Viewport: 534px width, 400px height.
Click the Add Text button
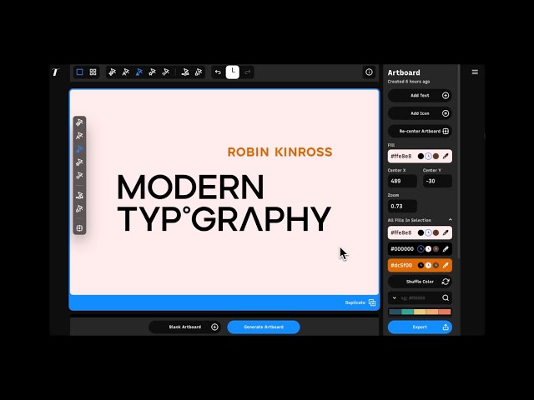pyautogui.click(x=420, y=96)
